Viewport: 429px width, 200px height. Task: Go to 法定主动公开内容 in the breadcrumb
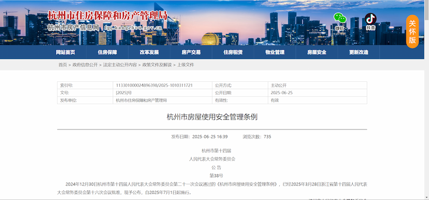tap(120, 65)
